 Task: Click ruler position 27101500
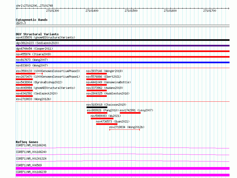click(x=131, y=11)
